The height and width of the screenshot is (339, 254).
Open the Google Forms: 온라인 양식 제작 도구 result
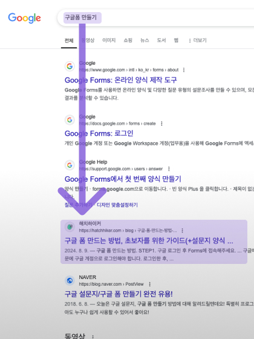(x=121, y=80)
